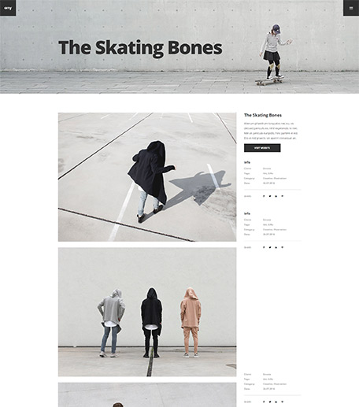
Task: Open the partially visible bottom photo
Action: pos(147,394)
